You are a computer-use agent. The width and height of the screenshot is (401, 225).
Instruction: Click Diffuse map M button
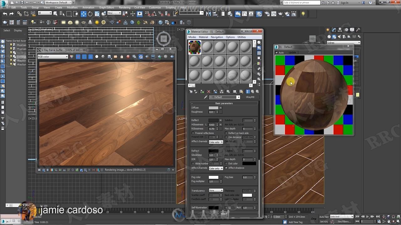coord(221,108)
